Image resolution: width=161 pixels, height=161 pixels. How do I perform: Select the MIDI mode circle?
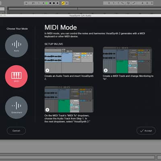pyautogui.click(x=17, y=76)
